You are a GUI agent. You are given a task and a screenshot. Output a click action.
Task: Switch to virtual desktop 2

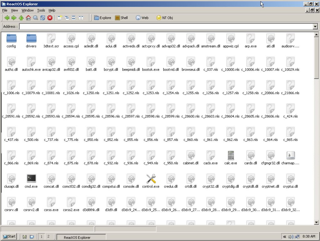tap(48, 237)
